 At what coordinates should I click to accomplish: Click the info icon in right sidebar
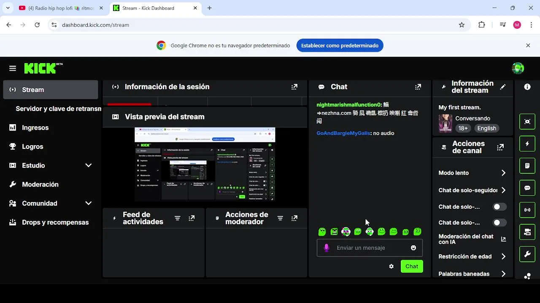(527, 87)
